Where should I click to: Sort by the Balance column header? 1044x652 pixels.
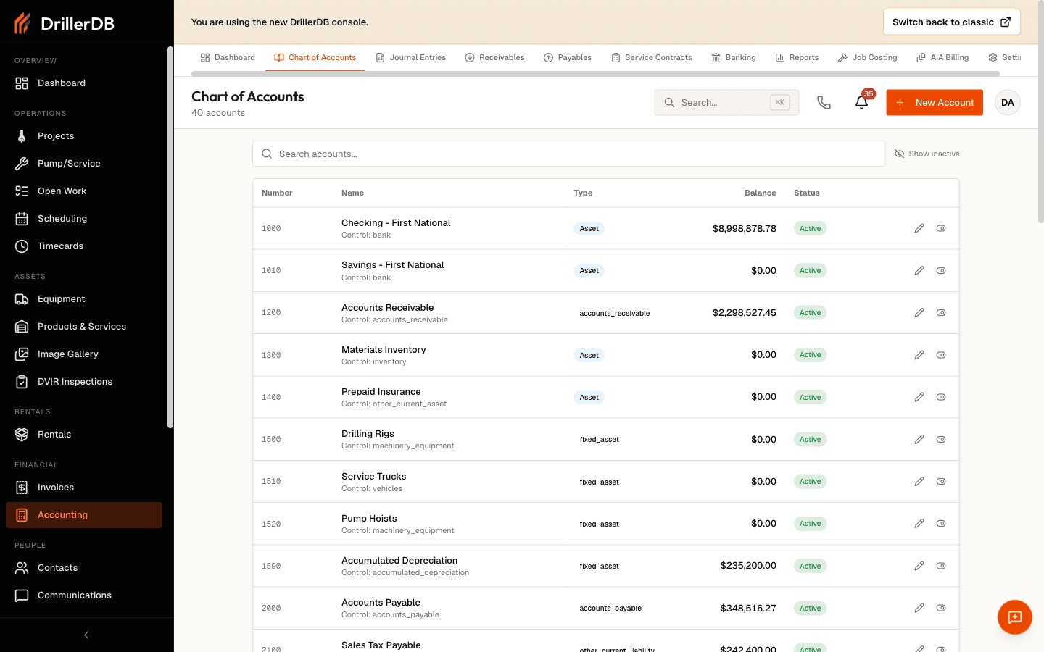[x=760, y=193]
